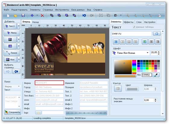Click the Фирма input field with MOJOSOFT
The image size is (169, 124).
49,83
